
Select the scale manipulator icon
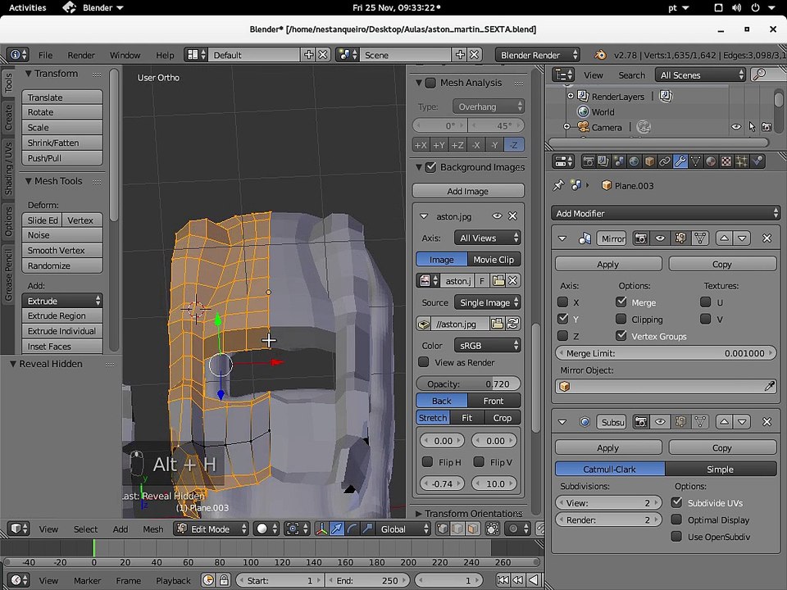click(x=368, y=529)
